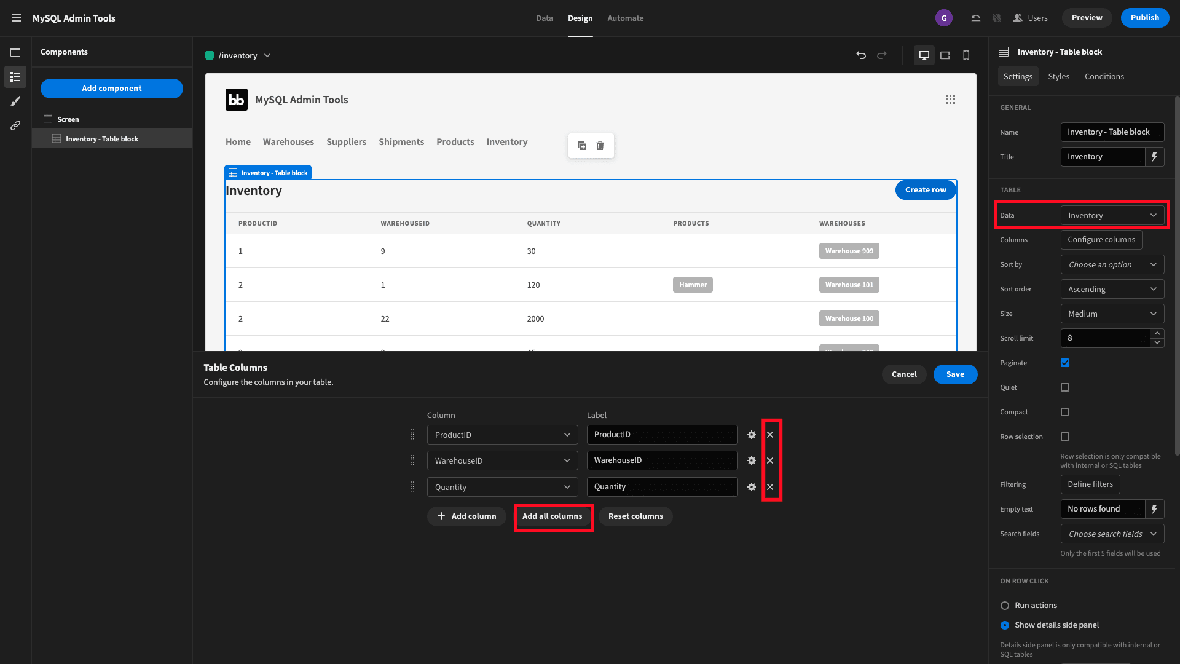Open the Styles tab in component panel
1180x664 pixels.
(1059, 76)
